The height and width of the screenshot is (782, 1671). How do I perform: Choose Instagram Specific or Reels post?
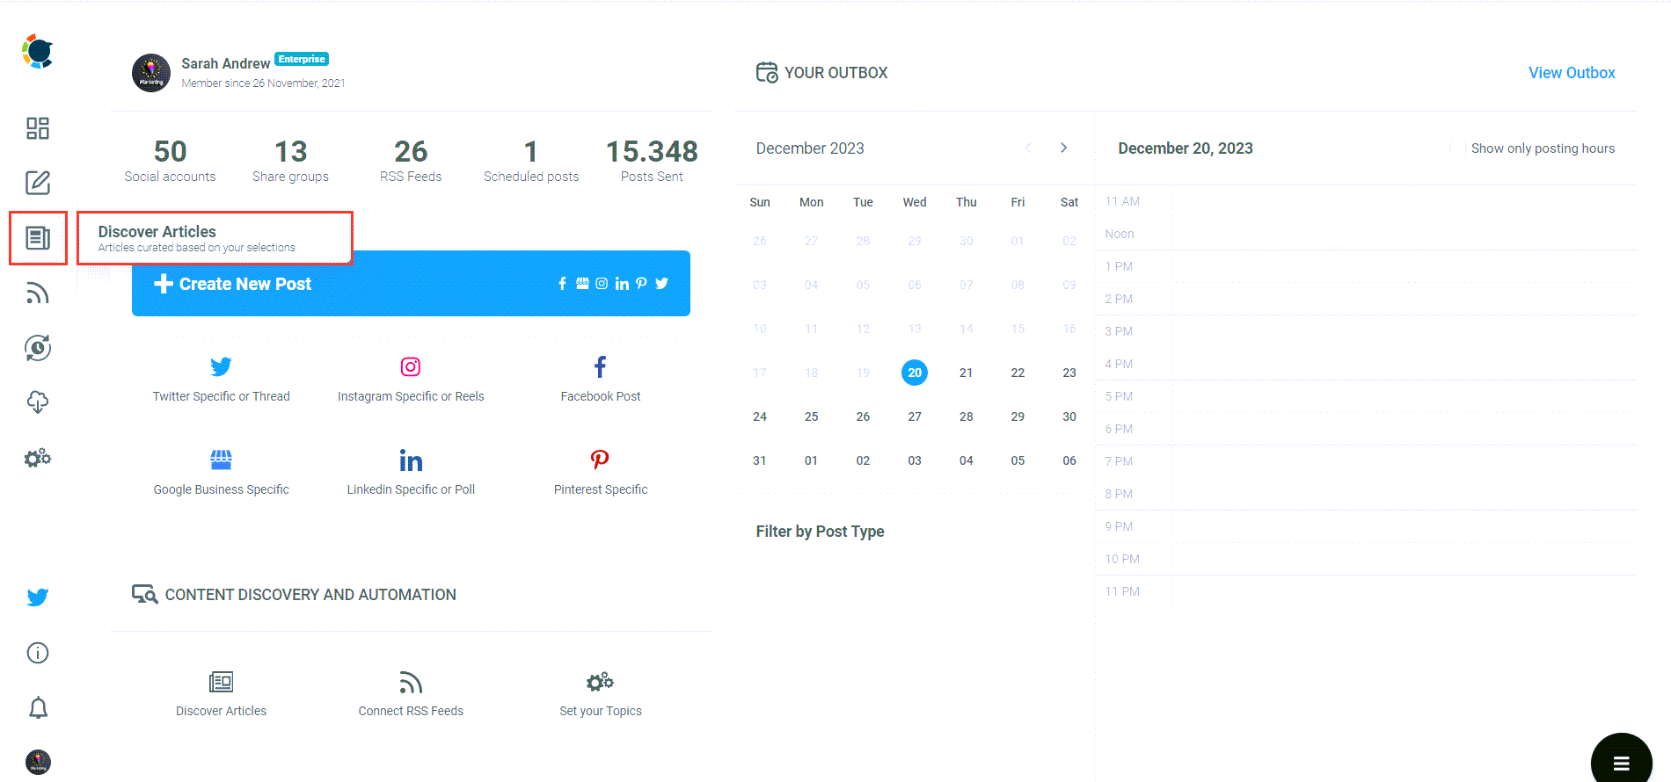click(x=411, y=379)
